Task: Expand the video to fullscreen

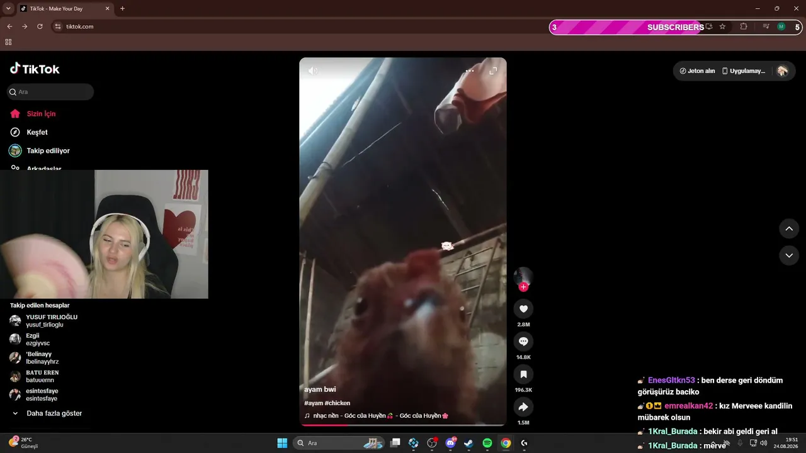Action: tap(493, 71)
